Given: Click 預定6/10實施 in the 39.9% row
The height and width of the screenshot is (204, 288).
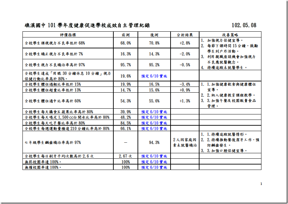Looking at the screenshot, I should click(154, 112).
